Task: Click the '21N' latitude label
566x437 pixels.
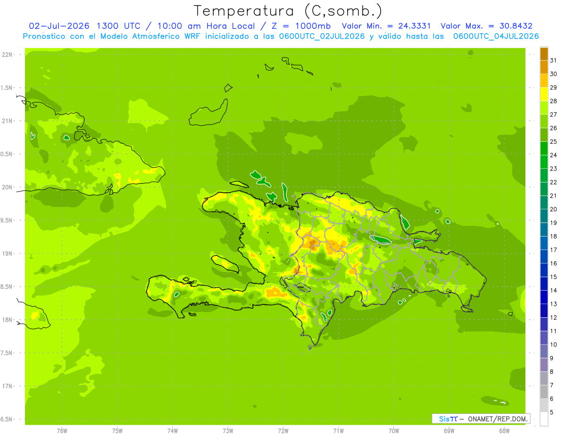Action: point(7,121)
